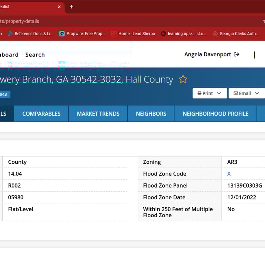The height and width of the screenshot is (259, 265).
Task: Click Within 250 Feet of Multiple Flood Zone
Action: [178, 212]
